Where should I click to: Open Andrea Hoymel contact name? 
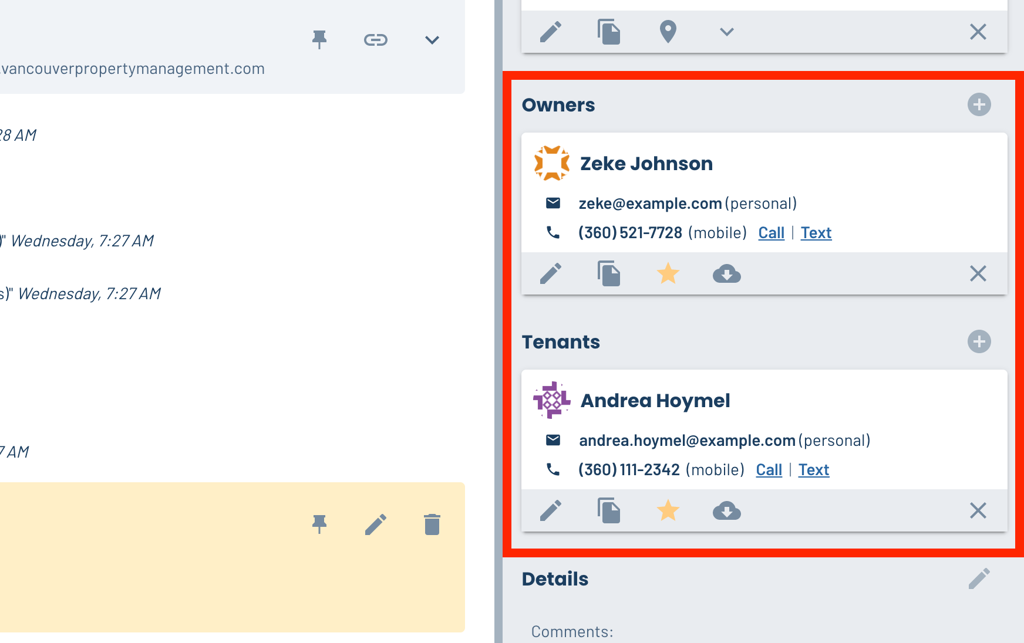click(655, 401)
